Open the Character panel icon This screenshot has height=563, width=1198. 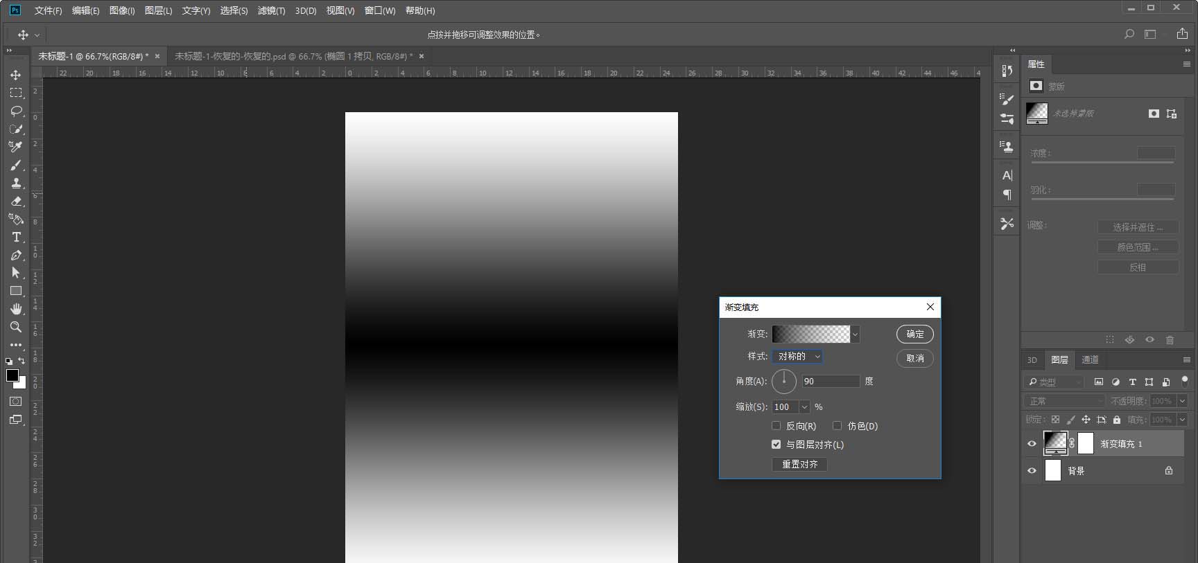(1007, 175)
